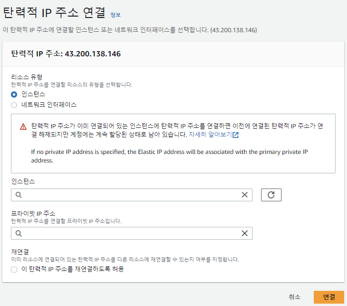Click the 네트워크 인터페이스 option label
This screenshot has height=306, width=347.
(x=49, y=105)
